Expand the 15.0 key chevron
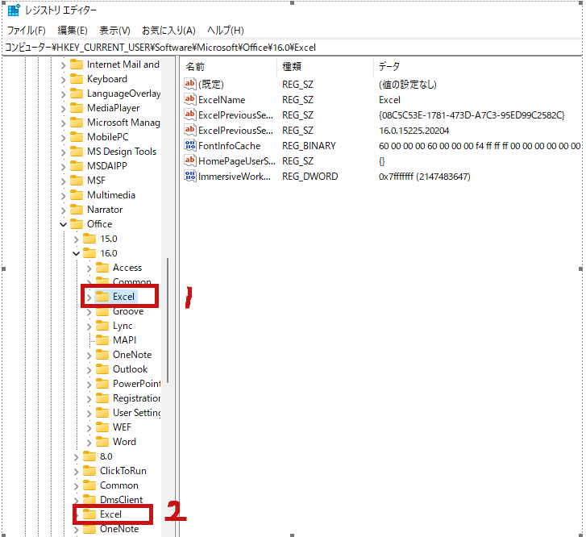Viewport: 586px width, 537px height. (77, 239)
